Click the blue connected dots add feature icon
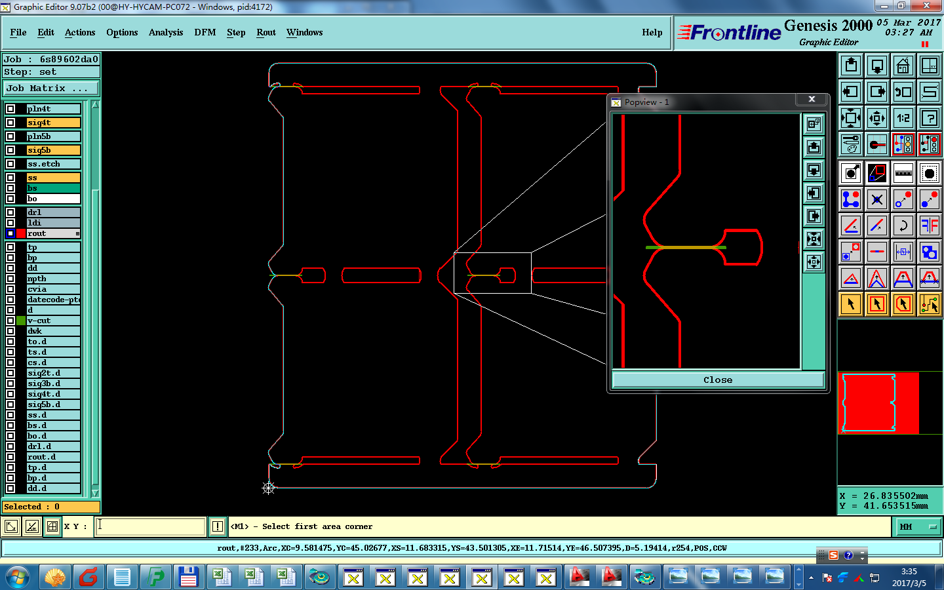The image size is (944, 590). click(851, 199)
